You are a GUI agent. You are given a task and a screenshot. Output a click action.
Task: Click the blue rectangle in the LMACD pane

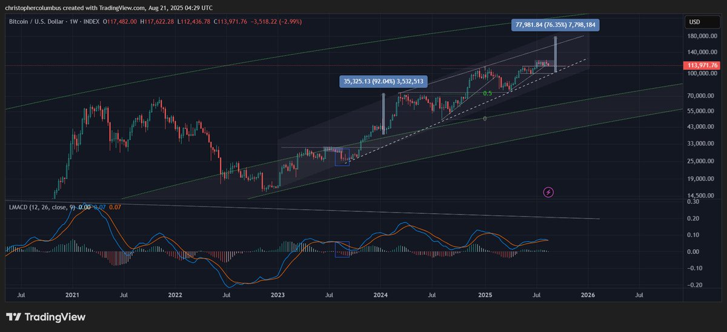coord(342,249)
